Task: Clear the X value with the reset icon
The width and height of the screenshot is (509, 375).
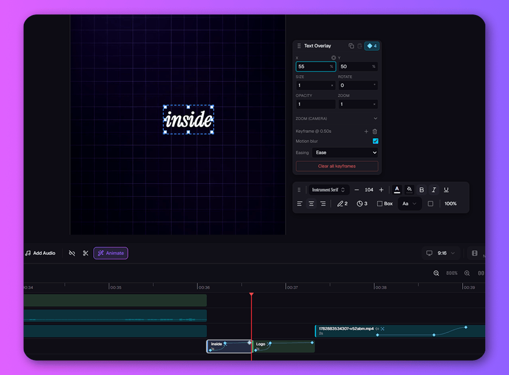Action: [x=333, y=58]
